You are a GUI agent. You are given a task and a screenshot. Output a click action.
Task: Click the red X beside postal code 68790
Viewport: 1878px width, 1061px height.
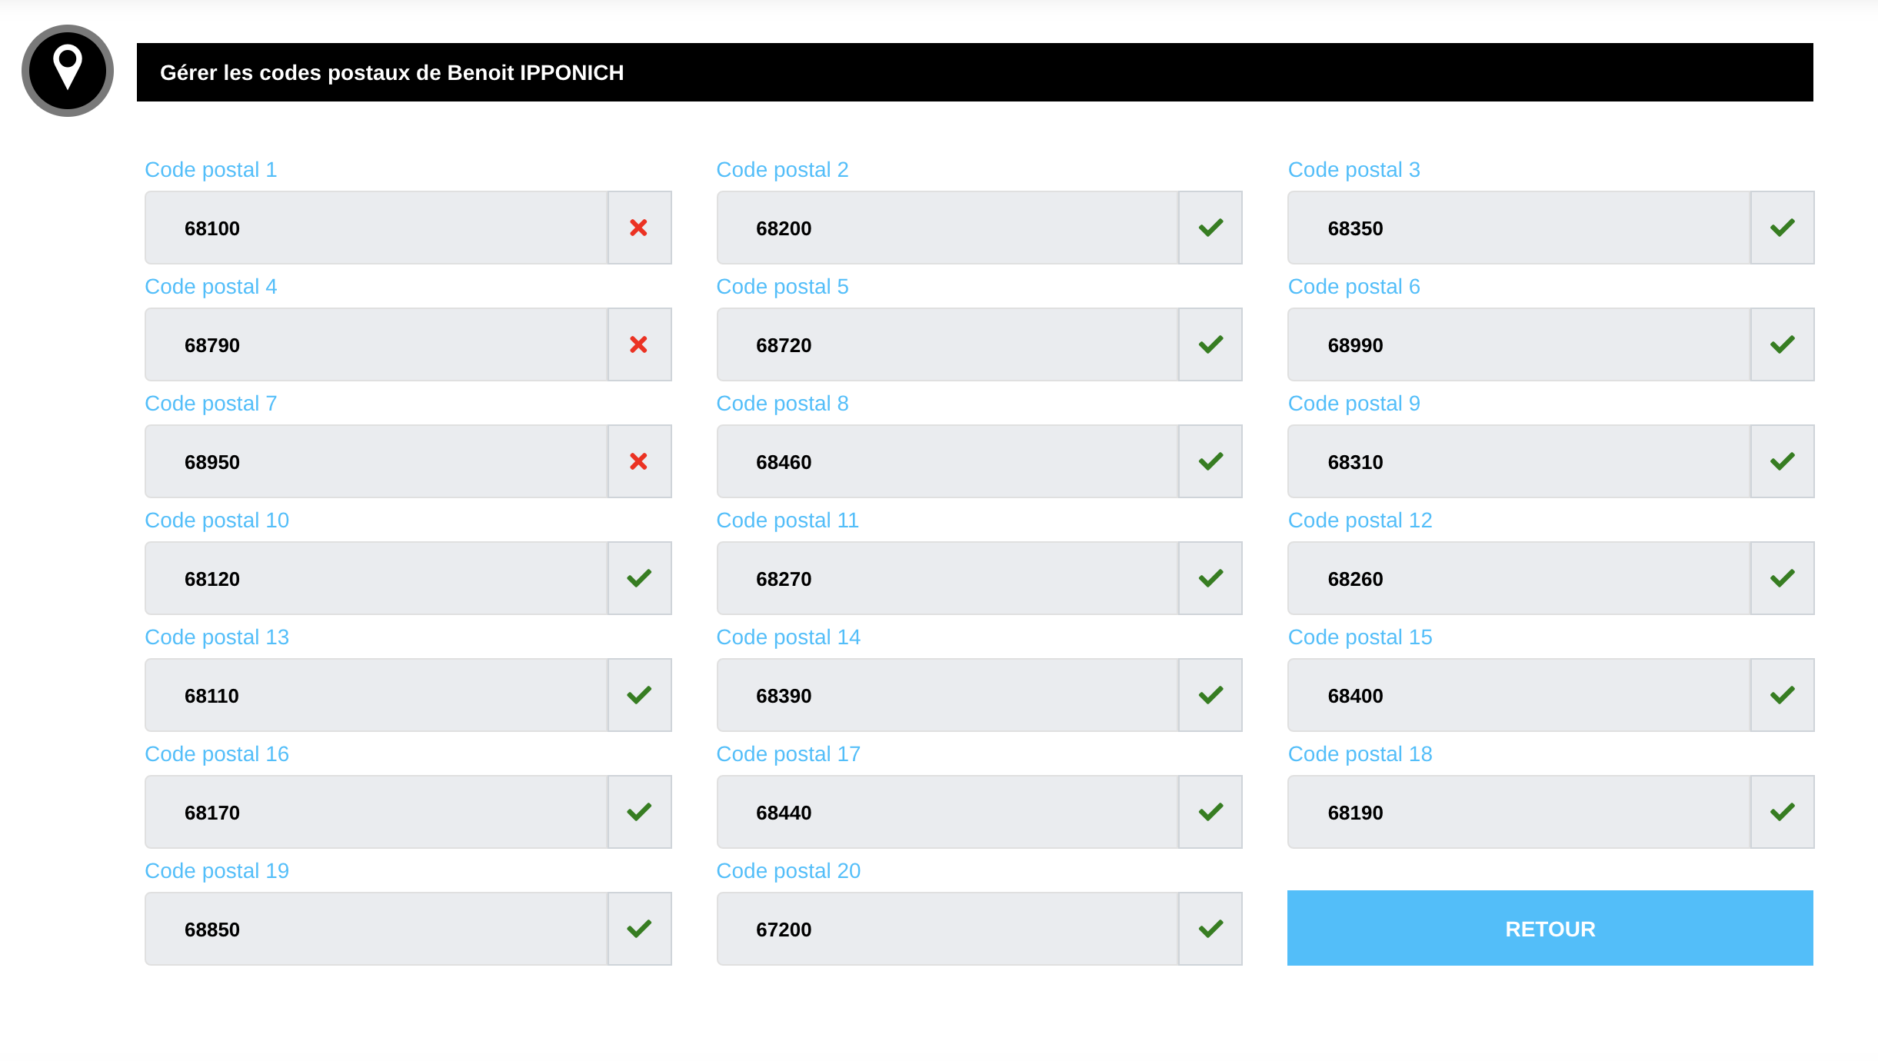[638, 344]
